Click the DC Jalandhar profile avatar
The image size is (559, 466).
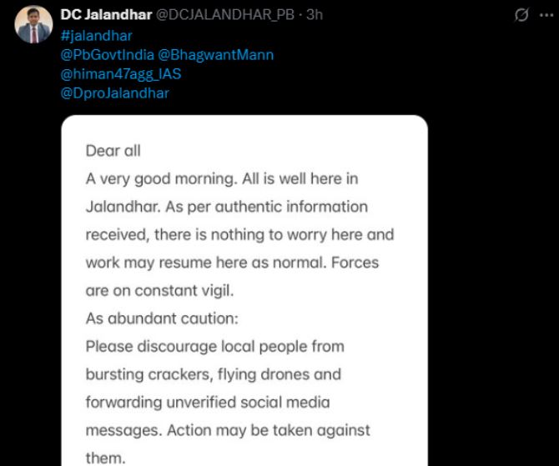(33, 24)
